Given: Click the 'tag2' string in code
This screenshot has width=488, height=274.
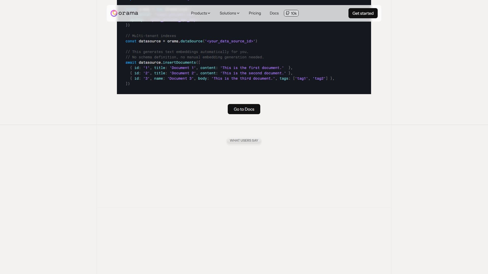Looking at the screenshot, I should (x=319, y=78).
